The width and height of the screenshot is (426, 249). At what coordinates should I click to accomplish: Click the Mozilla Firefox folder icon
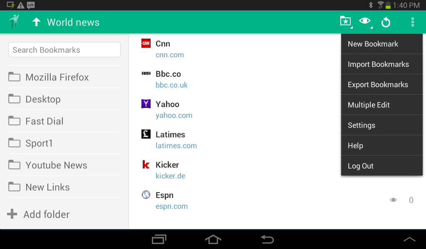coord(14,77)
